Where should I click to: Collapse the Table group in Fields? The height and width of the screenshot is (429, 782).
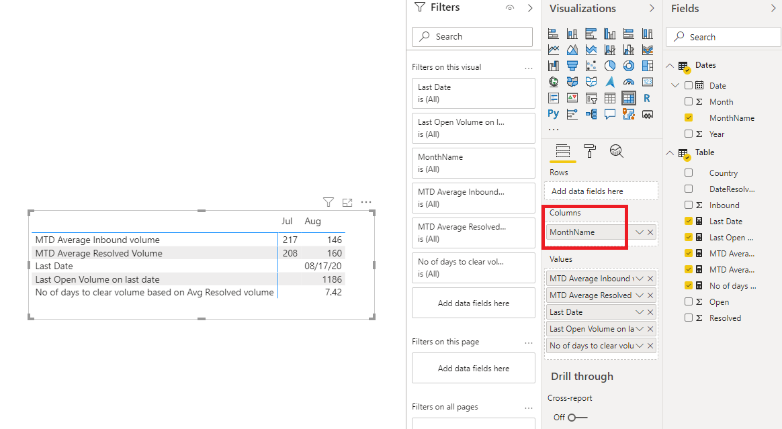670,152
